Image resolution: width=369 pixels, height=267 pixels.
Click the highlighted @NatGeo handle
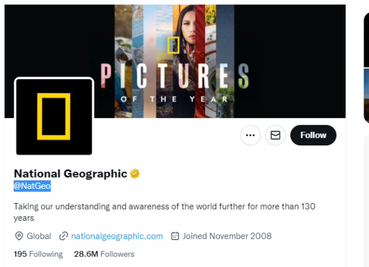tap(32, 187)
